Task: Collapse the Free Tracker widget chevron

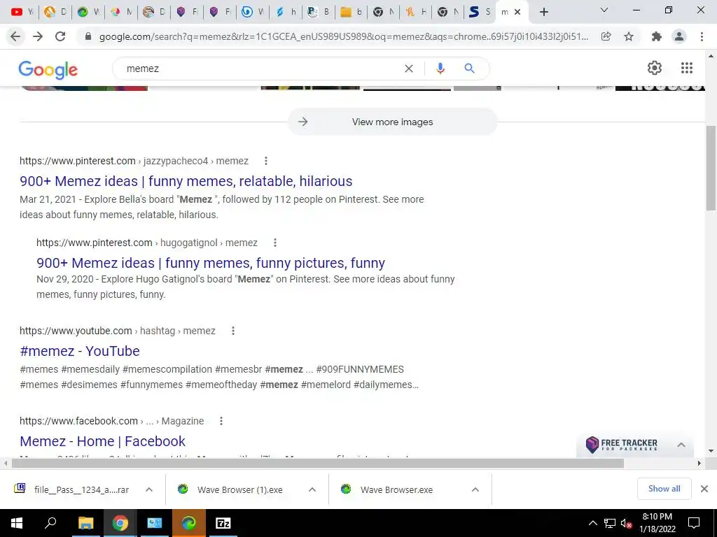Action: [x=681, y=444]
